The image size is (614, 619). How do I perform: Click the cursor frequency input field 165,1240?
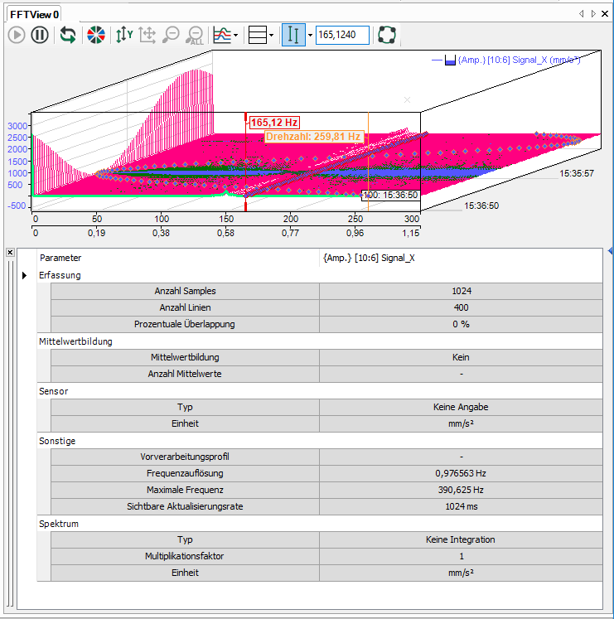tap(341, 35)
